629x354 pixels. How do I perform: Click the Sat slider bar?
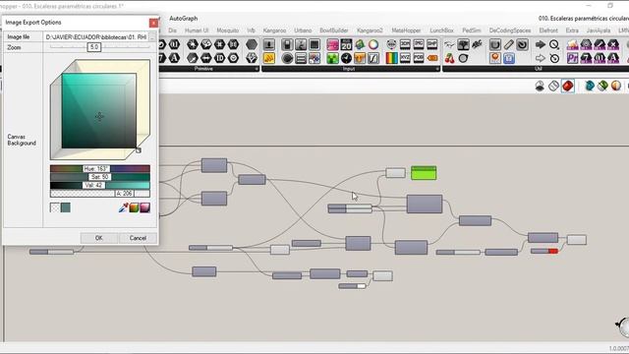tap(100, 177)
